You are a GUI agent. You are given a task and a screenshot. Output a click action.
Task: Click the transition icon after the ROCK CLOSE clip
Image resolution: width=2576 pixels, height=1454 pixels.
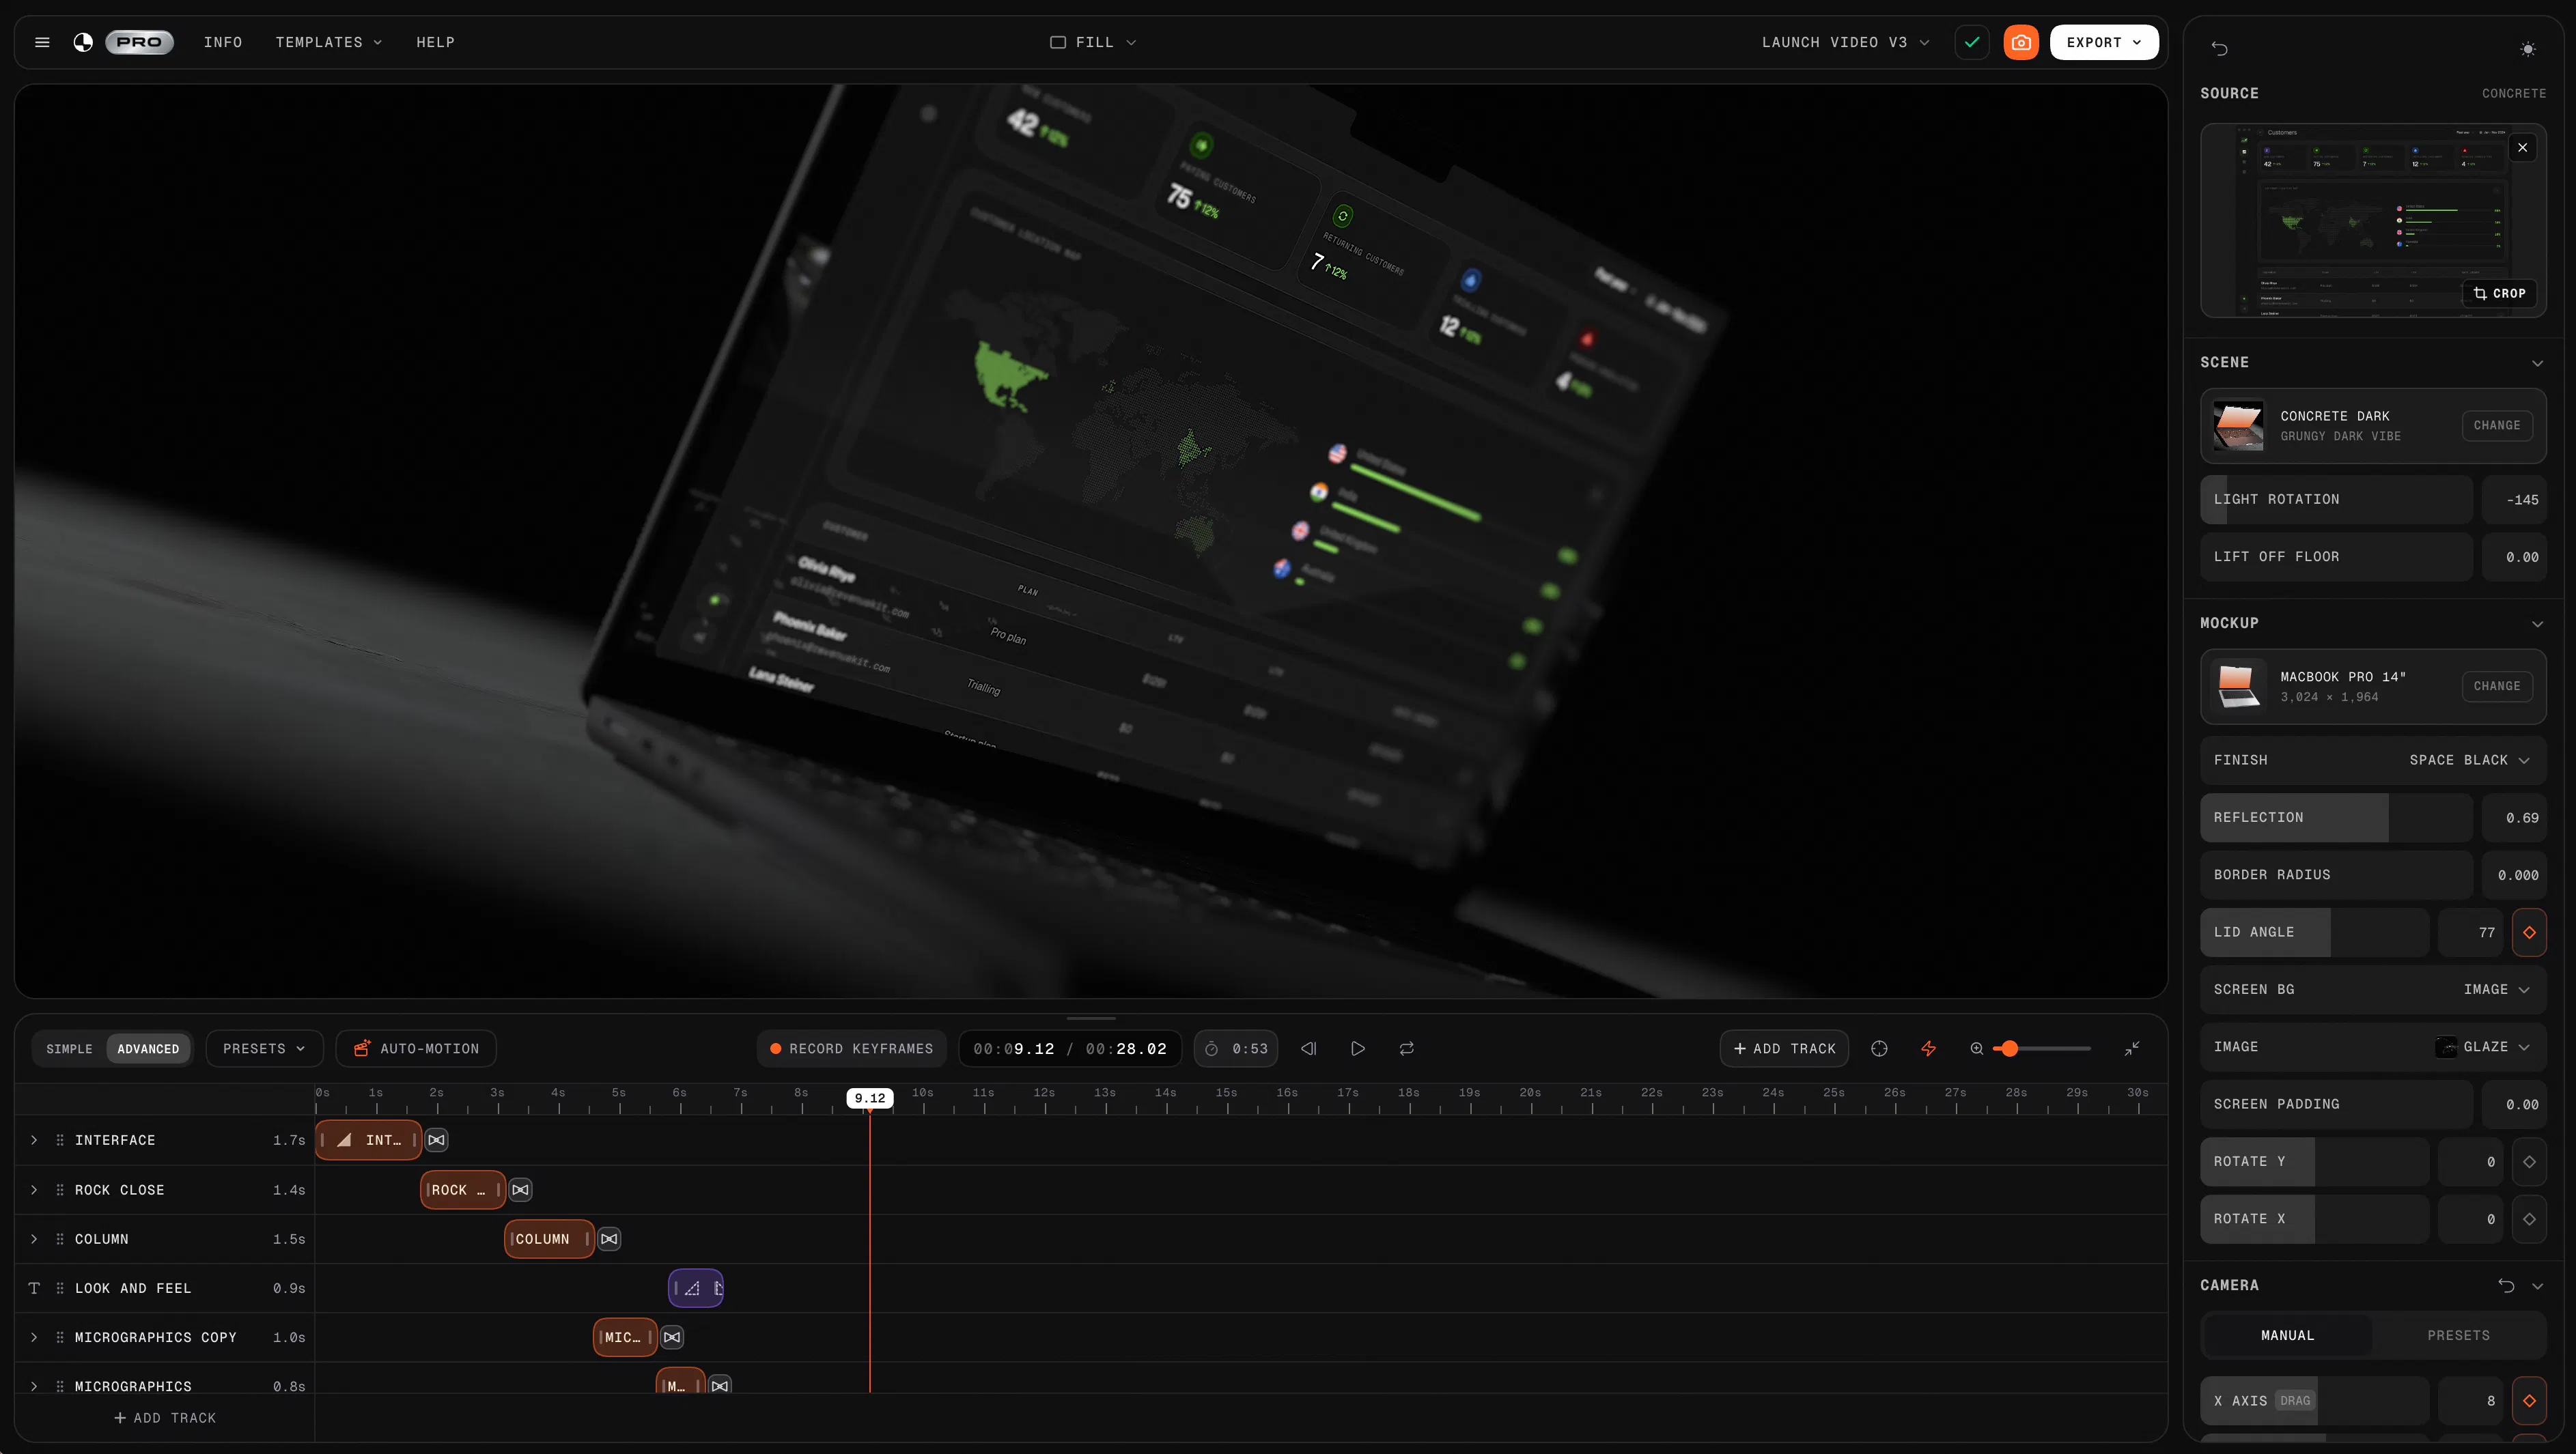520,1191
